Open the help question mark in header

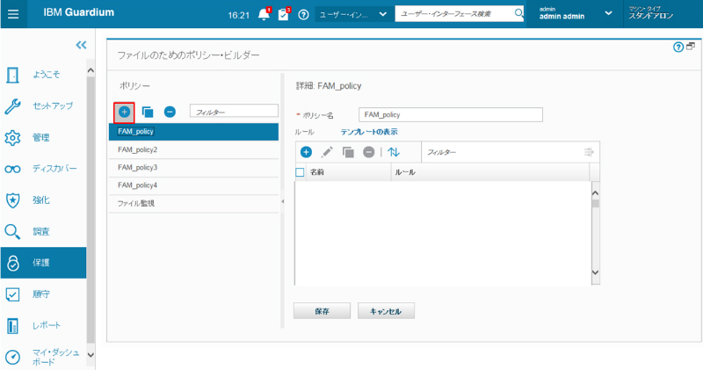click(303, 15)
